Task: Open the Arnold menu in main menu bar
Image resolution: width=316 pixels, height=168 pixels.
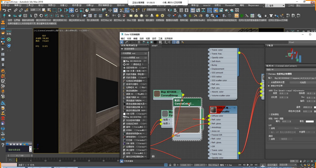Action: tap(207, 5)
